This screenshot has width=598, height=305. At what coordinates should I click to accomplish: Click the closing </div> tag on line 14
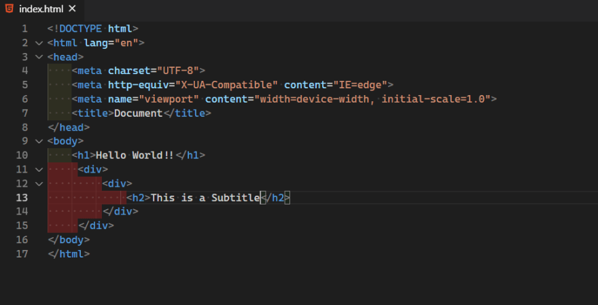[x=120, y=211]
